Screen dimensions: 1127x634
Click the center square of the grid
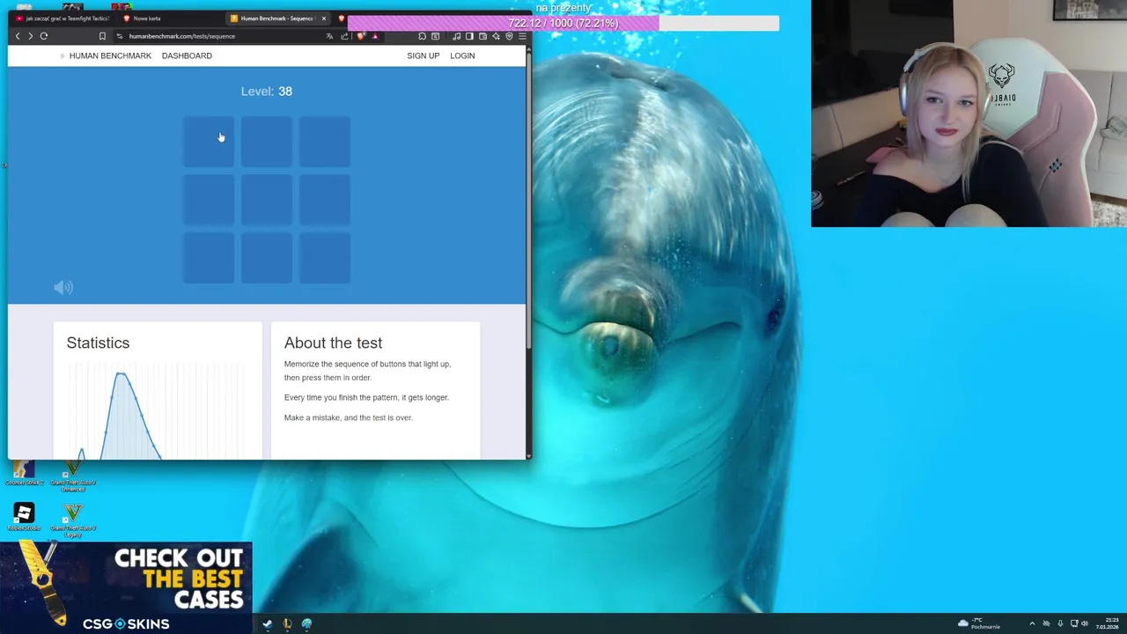click(267, 199)
